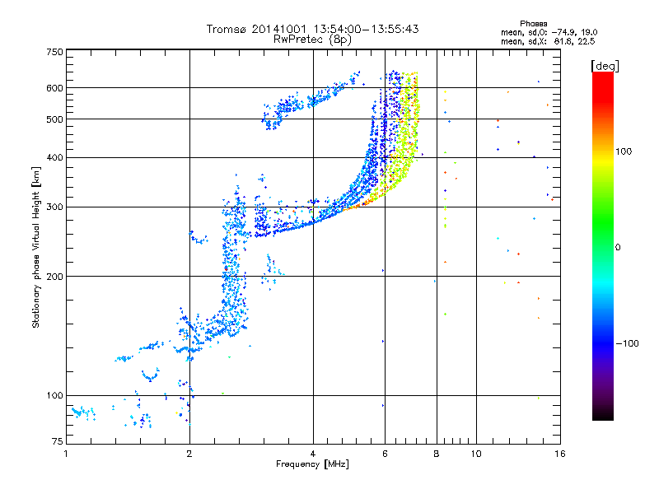Screen dimensions: 659x494
Task: Click the y-axis tick label '200'
Action: 54,277
